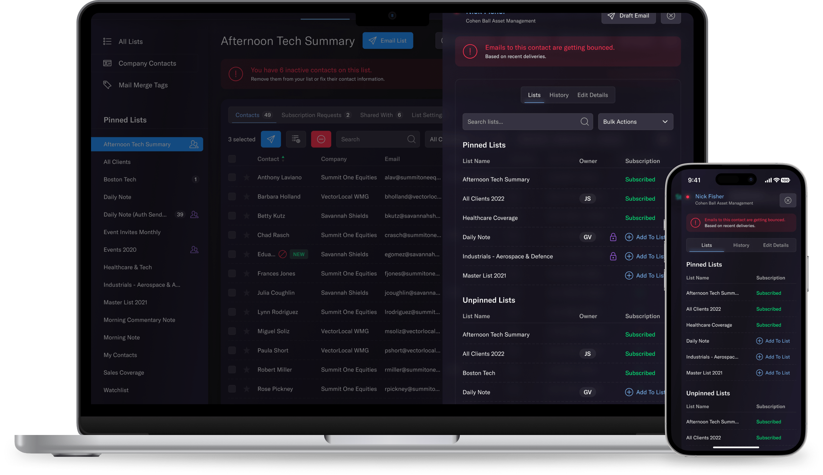The image size is (823, 475).
Task: Select Lists tab in contact panel
Action: 534,95
